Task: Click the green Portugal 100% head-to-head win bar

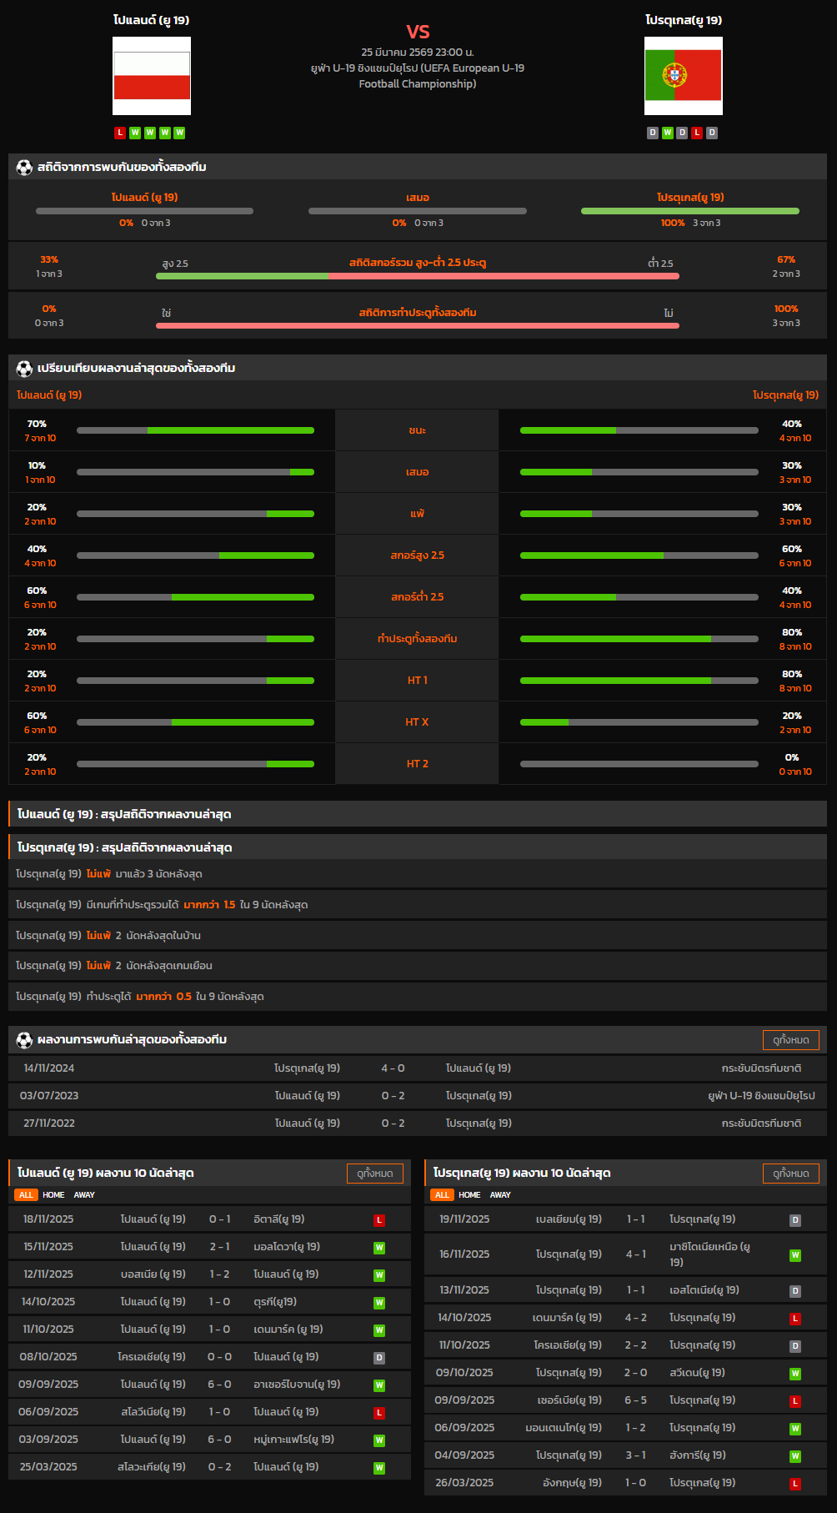Action: [x=689, y=211]
